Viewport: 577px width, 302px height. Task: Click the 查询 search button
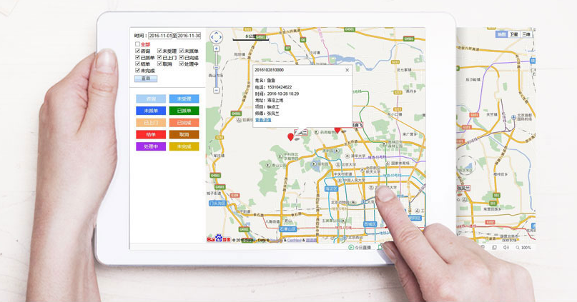(x=146, y=79)
